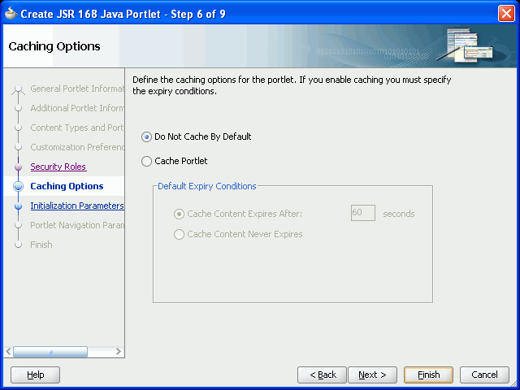Click the Security Roles step bullet icon
520x390 pixels.
(18, 167)
